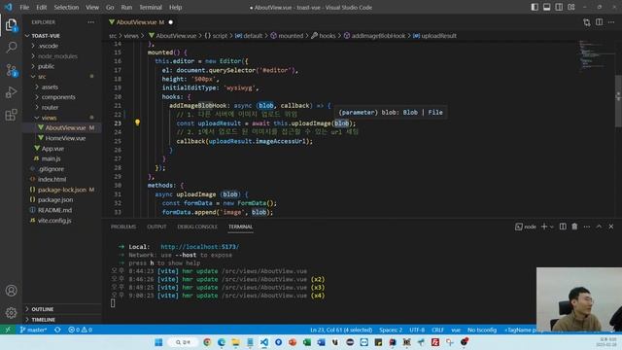Open the Explorer more actions ellipsis
Viewport: 622px width, 350px height.
click(91, 22)
